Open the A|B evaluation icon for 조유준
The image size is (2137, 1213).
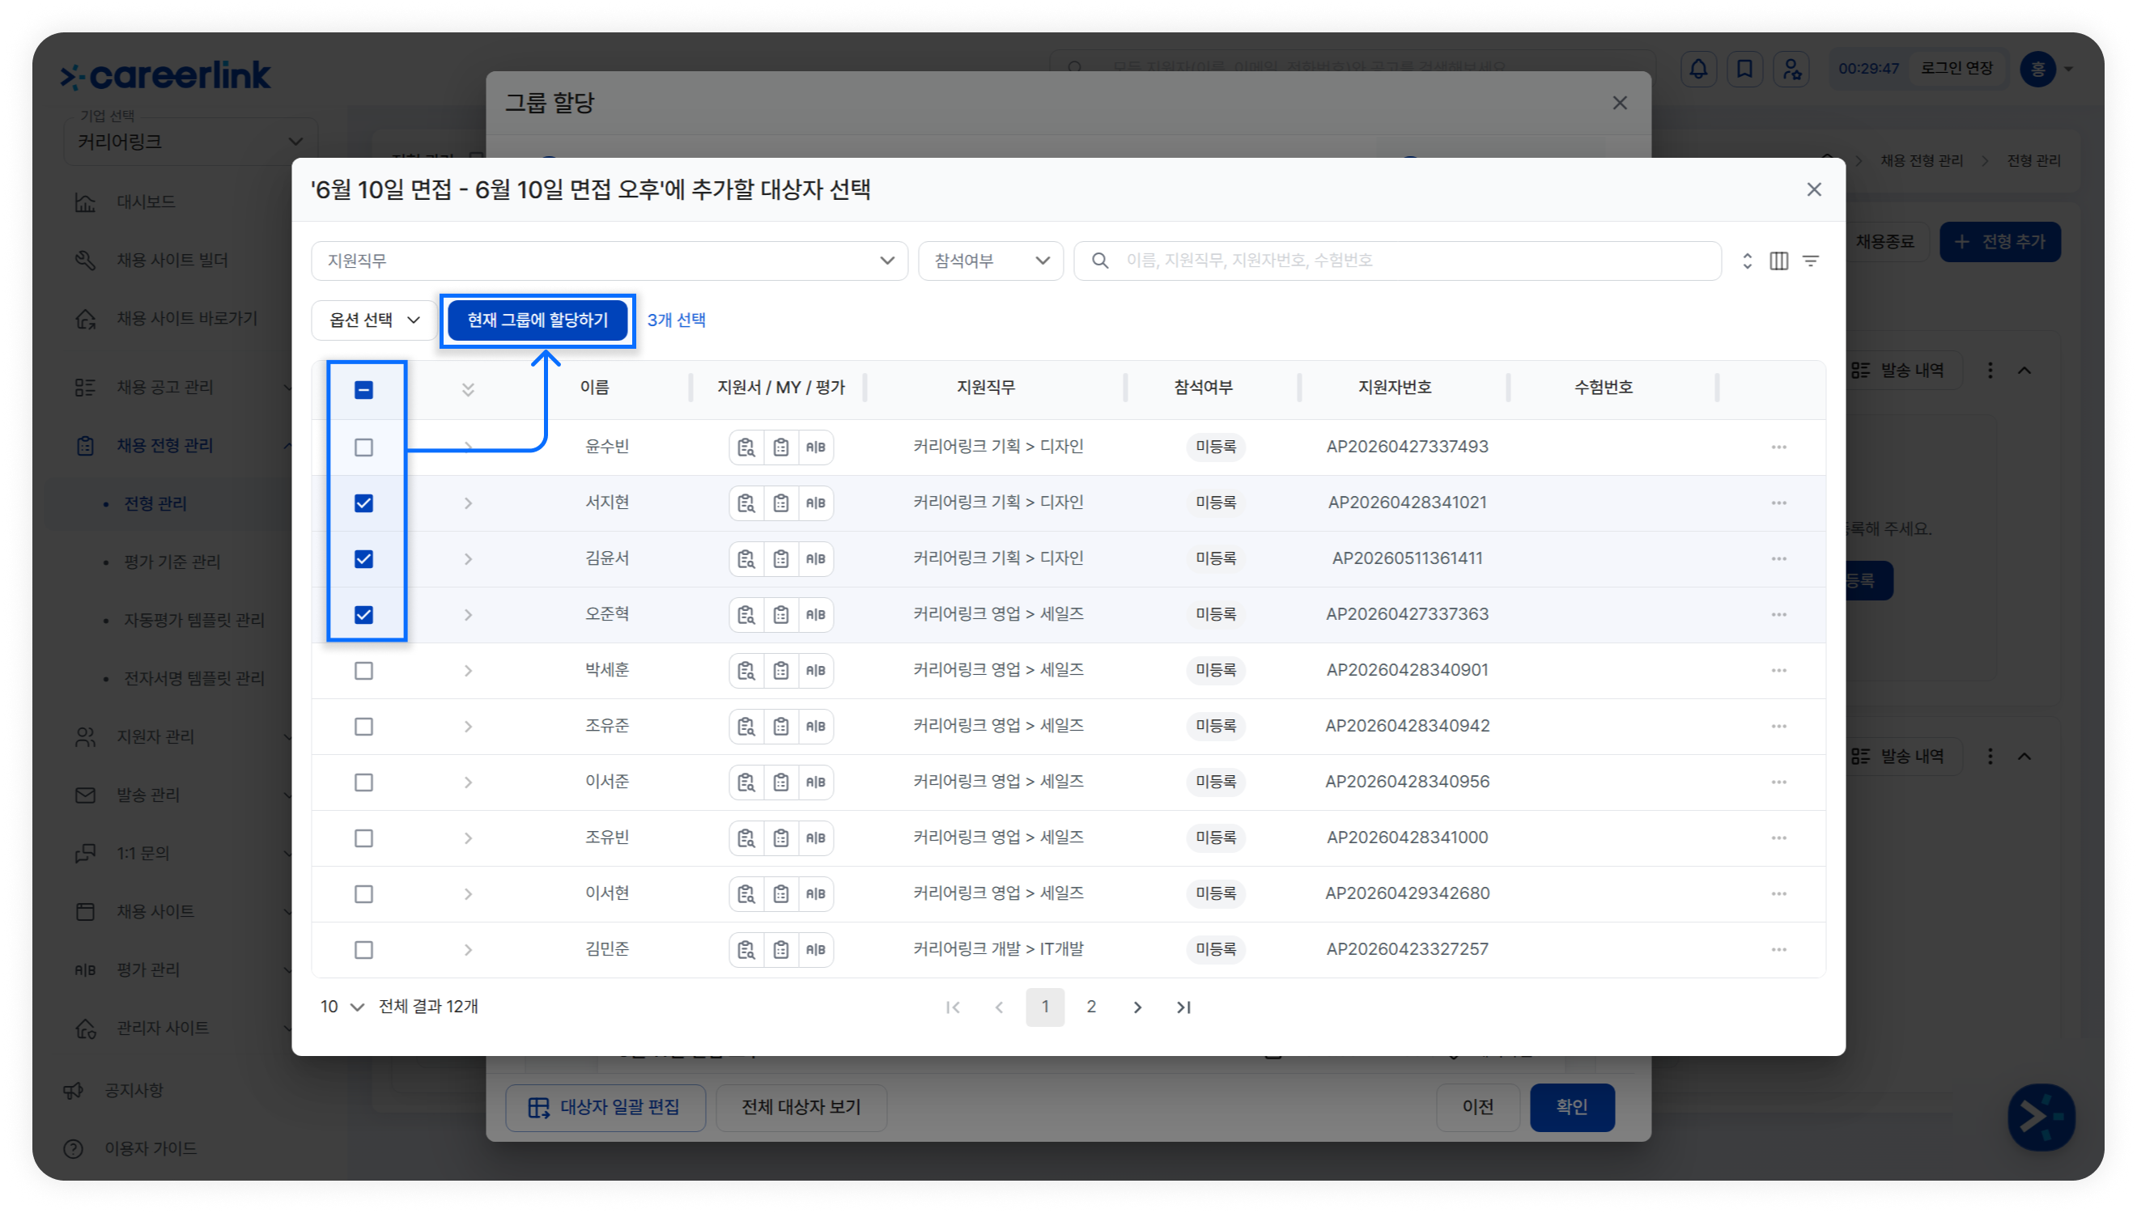[x=816, y=727]
